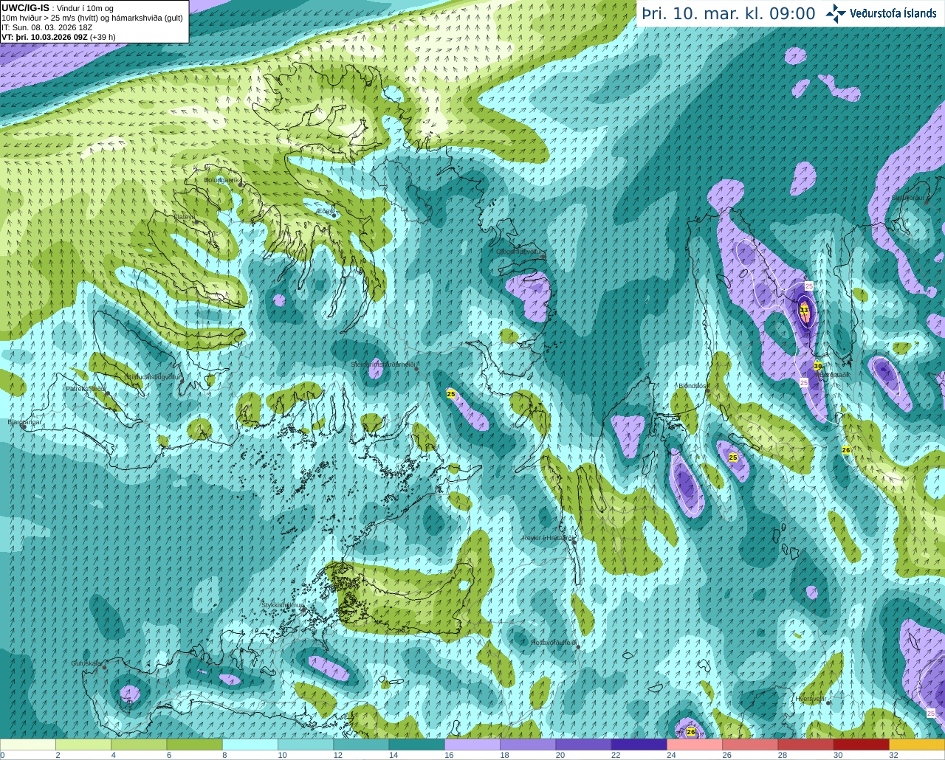Click the 'VT: þri. 10.03.2026 09Z' line
The image size is (945, 760).
pyautogui.click(x=58, y=37)
